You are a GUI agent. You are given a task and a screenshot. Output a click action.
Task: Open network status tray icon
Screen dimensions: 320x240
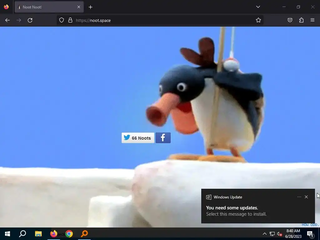point(272,234)
